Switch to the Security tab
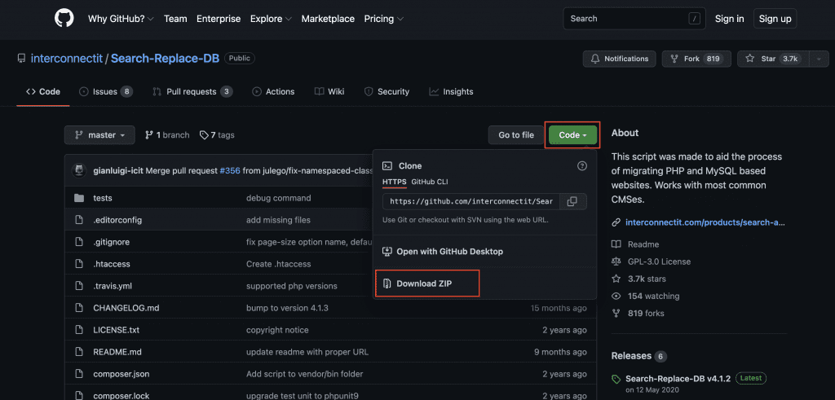 point(387,91)
